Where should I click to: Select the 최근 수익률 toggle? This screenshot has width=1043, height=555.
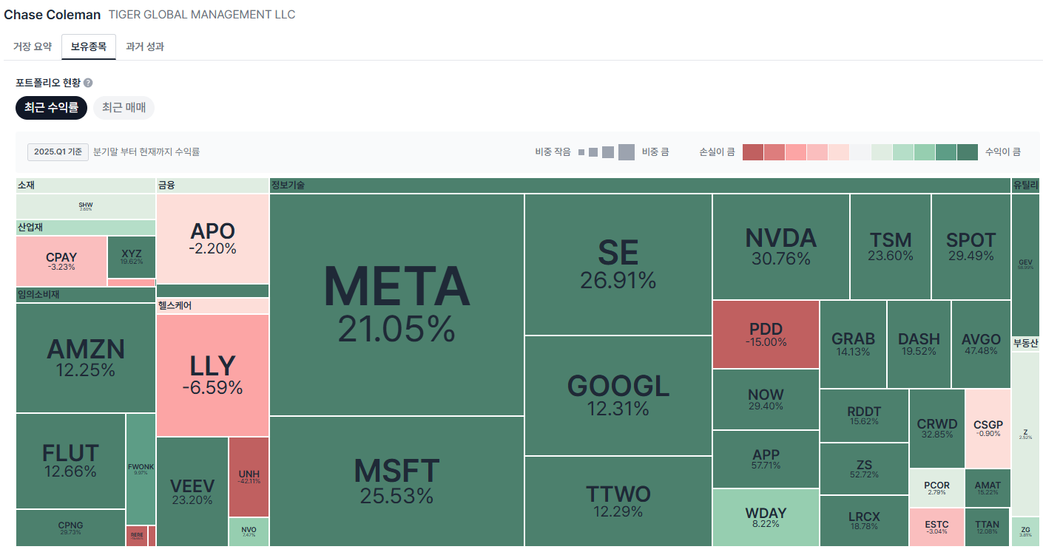coord(51,108)
